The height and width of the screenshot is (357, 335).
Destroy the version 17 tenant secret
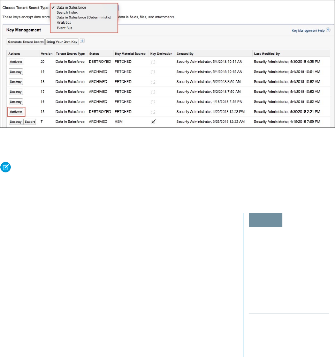(16, 92)
